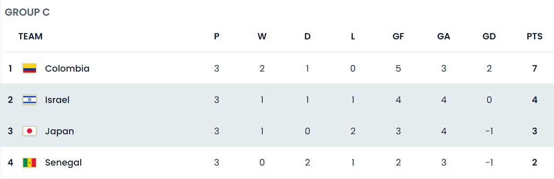Click the P column header

[x=216, y=37]
